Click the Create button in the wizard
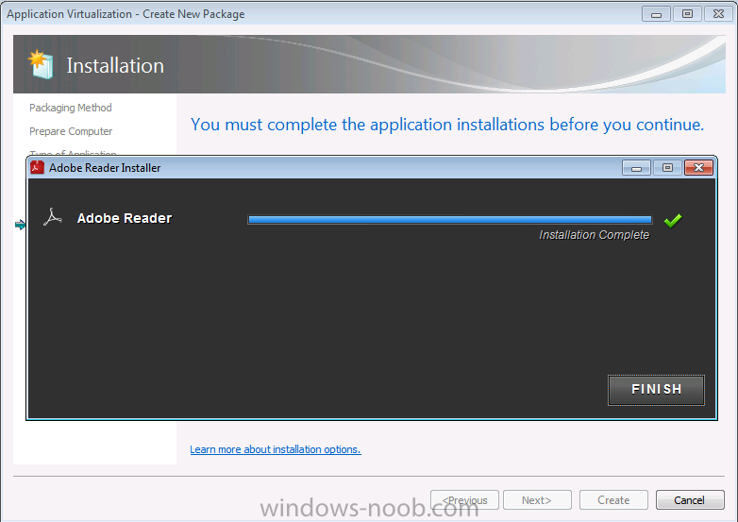738x522 pixels. 613,500
